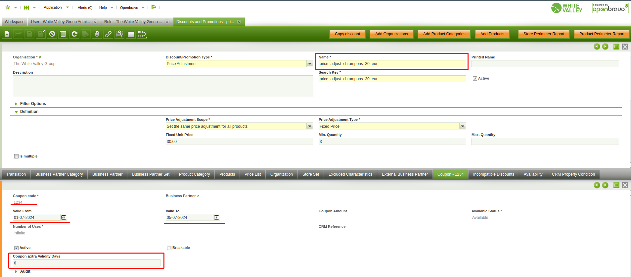Click the Coupon Extra Validity Days field
Viewport: 631px width, 277px height.
tap(86, 263)
